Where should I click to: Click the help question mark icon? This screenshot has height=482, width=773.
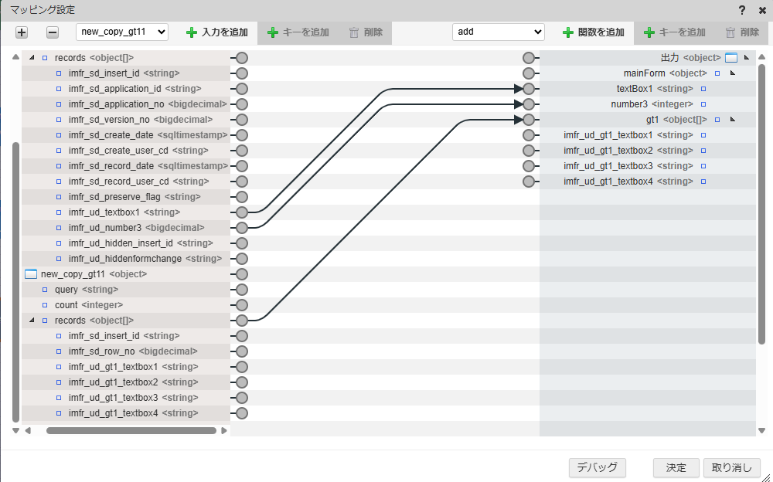[x=742, y=9]
